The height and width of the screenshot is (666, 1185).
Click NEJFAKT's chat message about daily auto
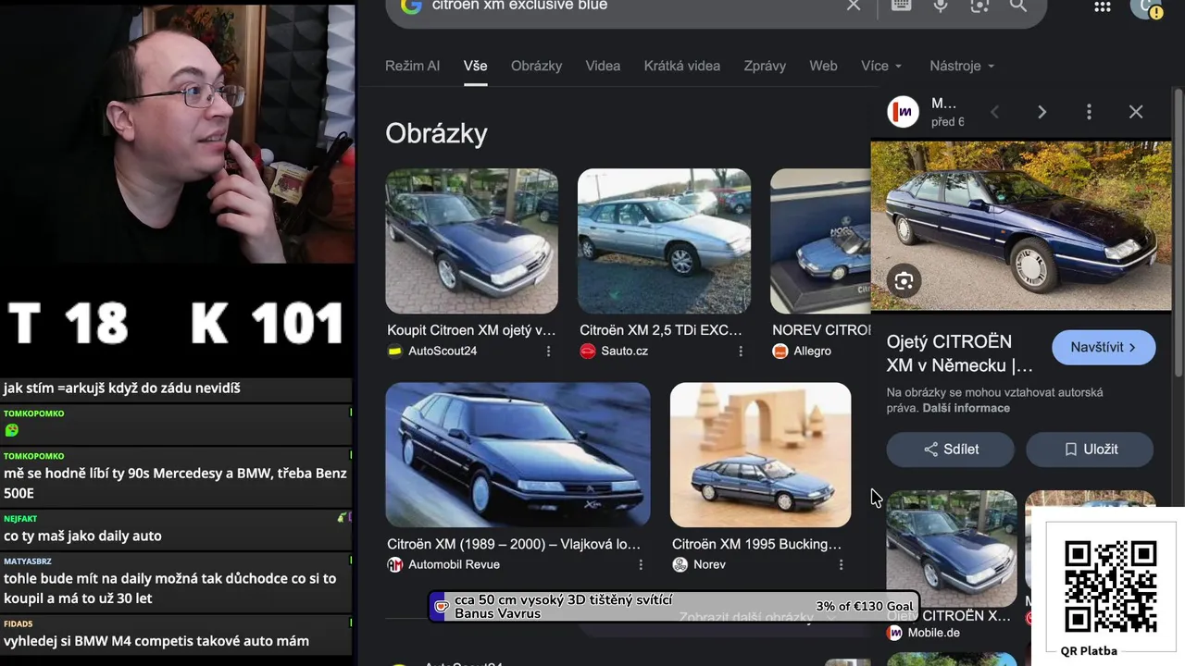click(82, 536)
